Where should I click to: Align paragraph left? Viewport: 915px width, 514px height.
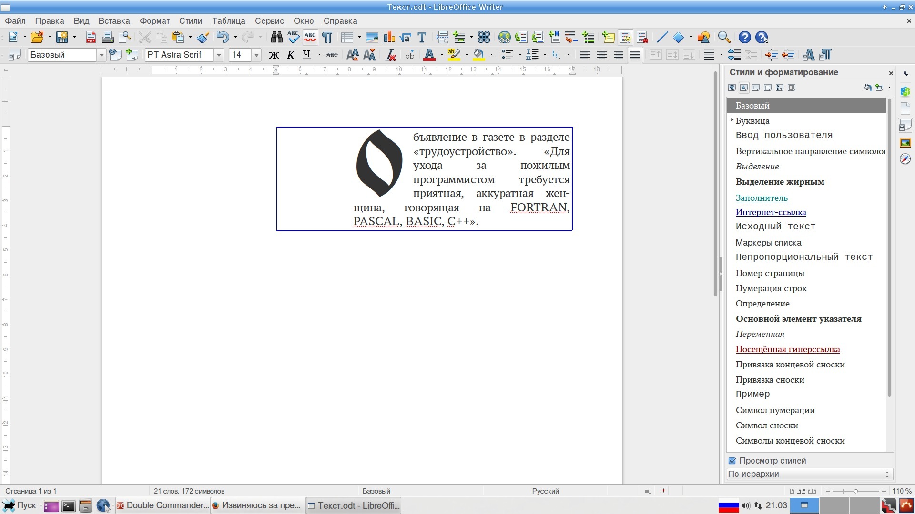point(585,55)
